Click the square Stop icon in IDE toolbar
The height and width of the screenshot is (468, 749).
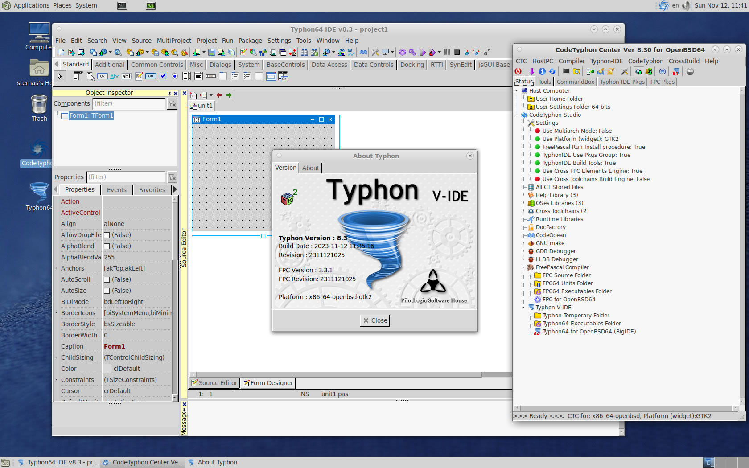click(457, 52)
